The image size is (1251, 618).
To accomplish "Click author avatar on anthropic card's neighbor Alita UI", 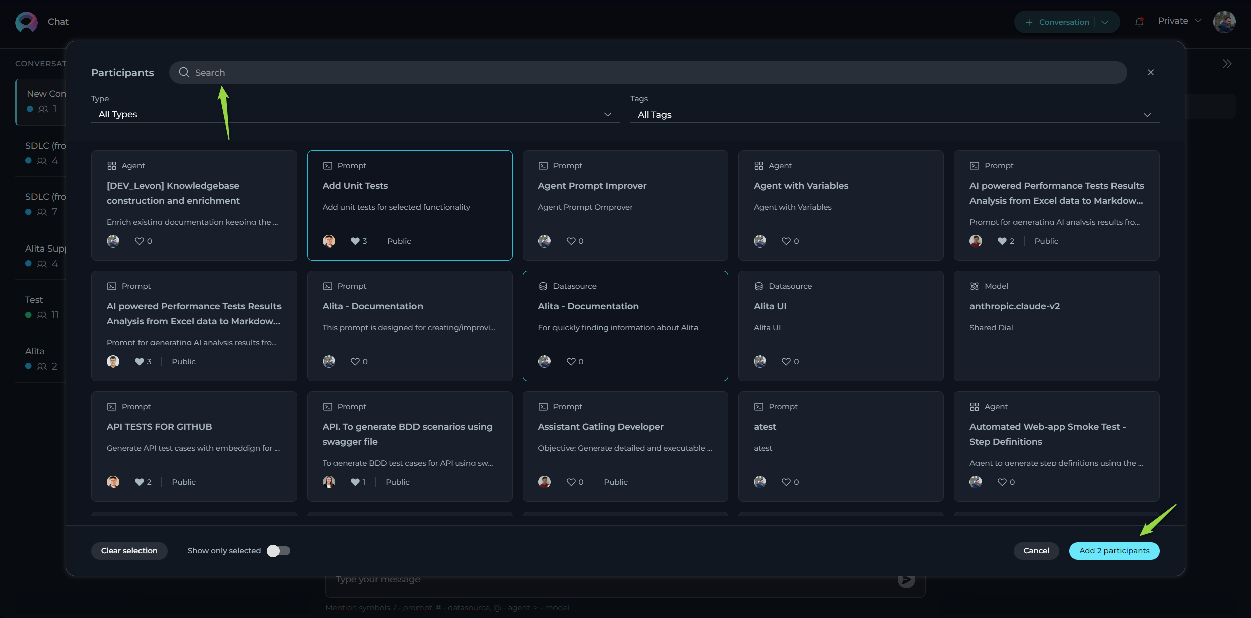I will (x=760, y=361).
